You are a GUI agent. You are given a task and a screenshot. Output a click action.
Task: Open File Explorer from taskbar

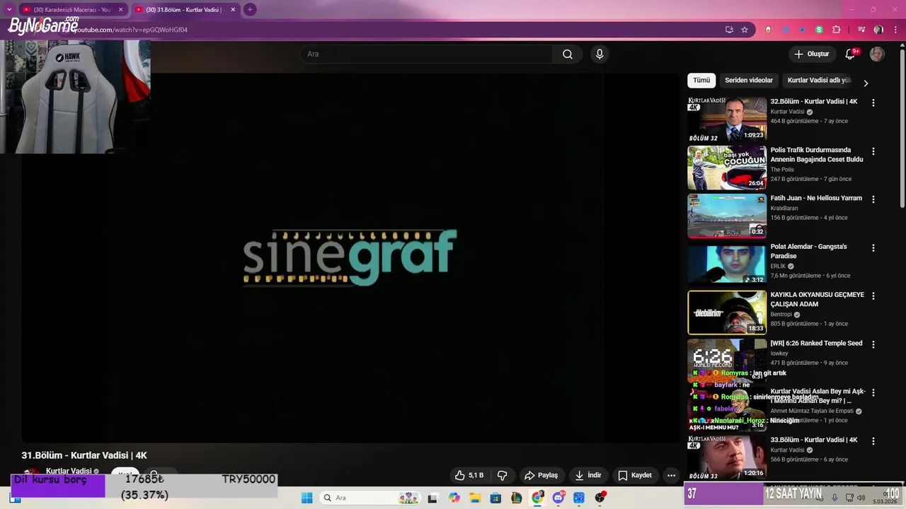point(475,498)
